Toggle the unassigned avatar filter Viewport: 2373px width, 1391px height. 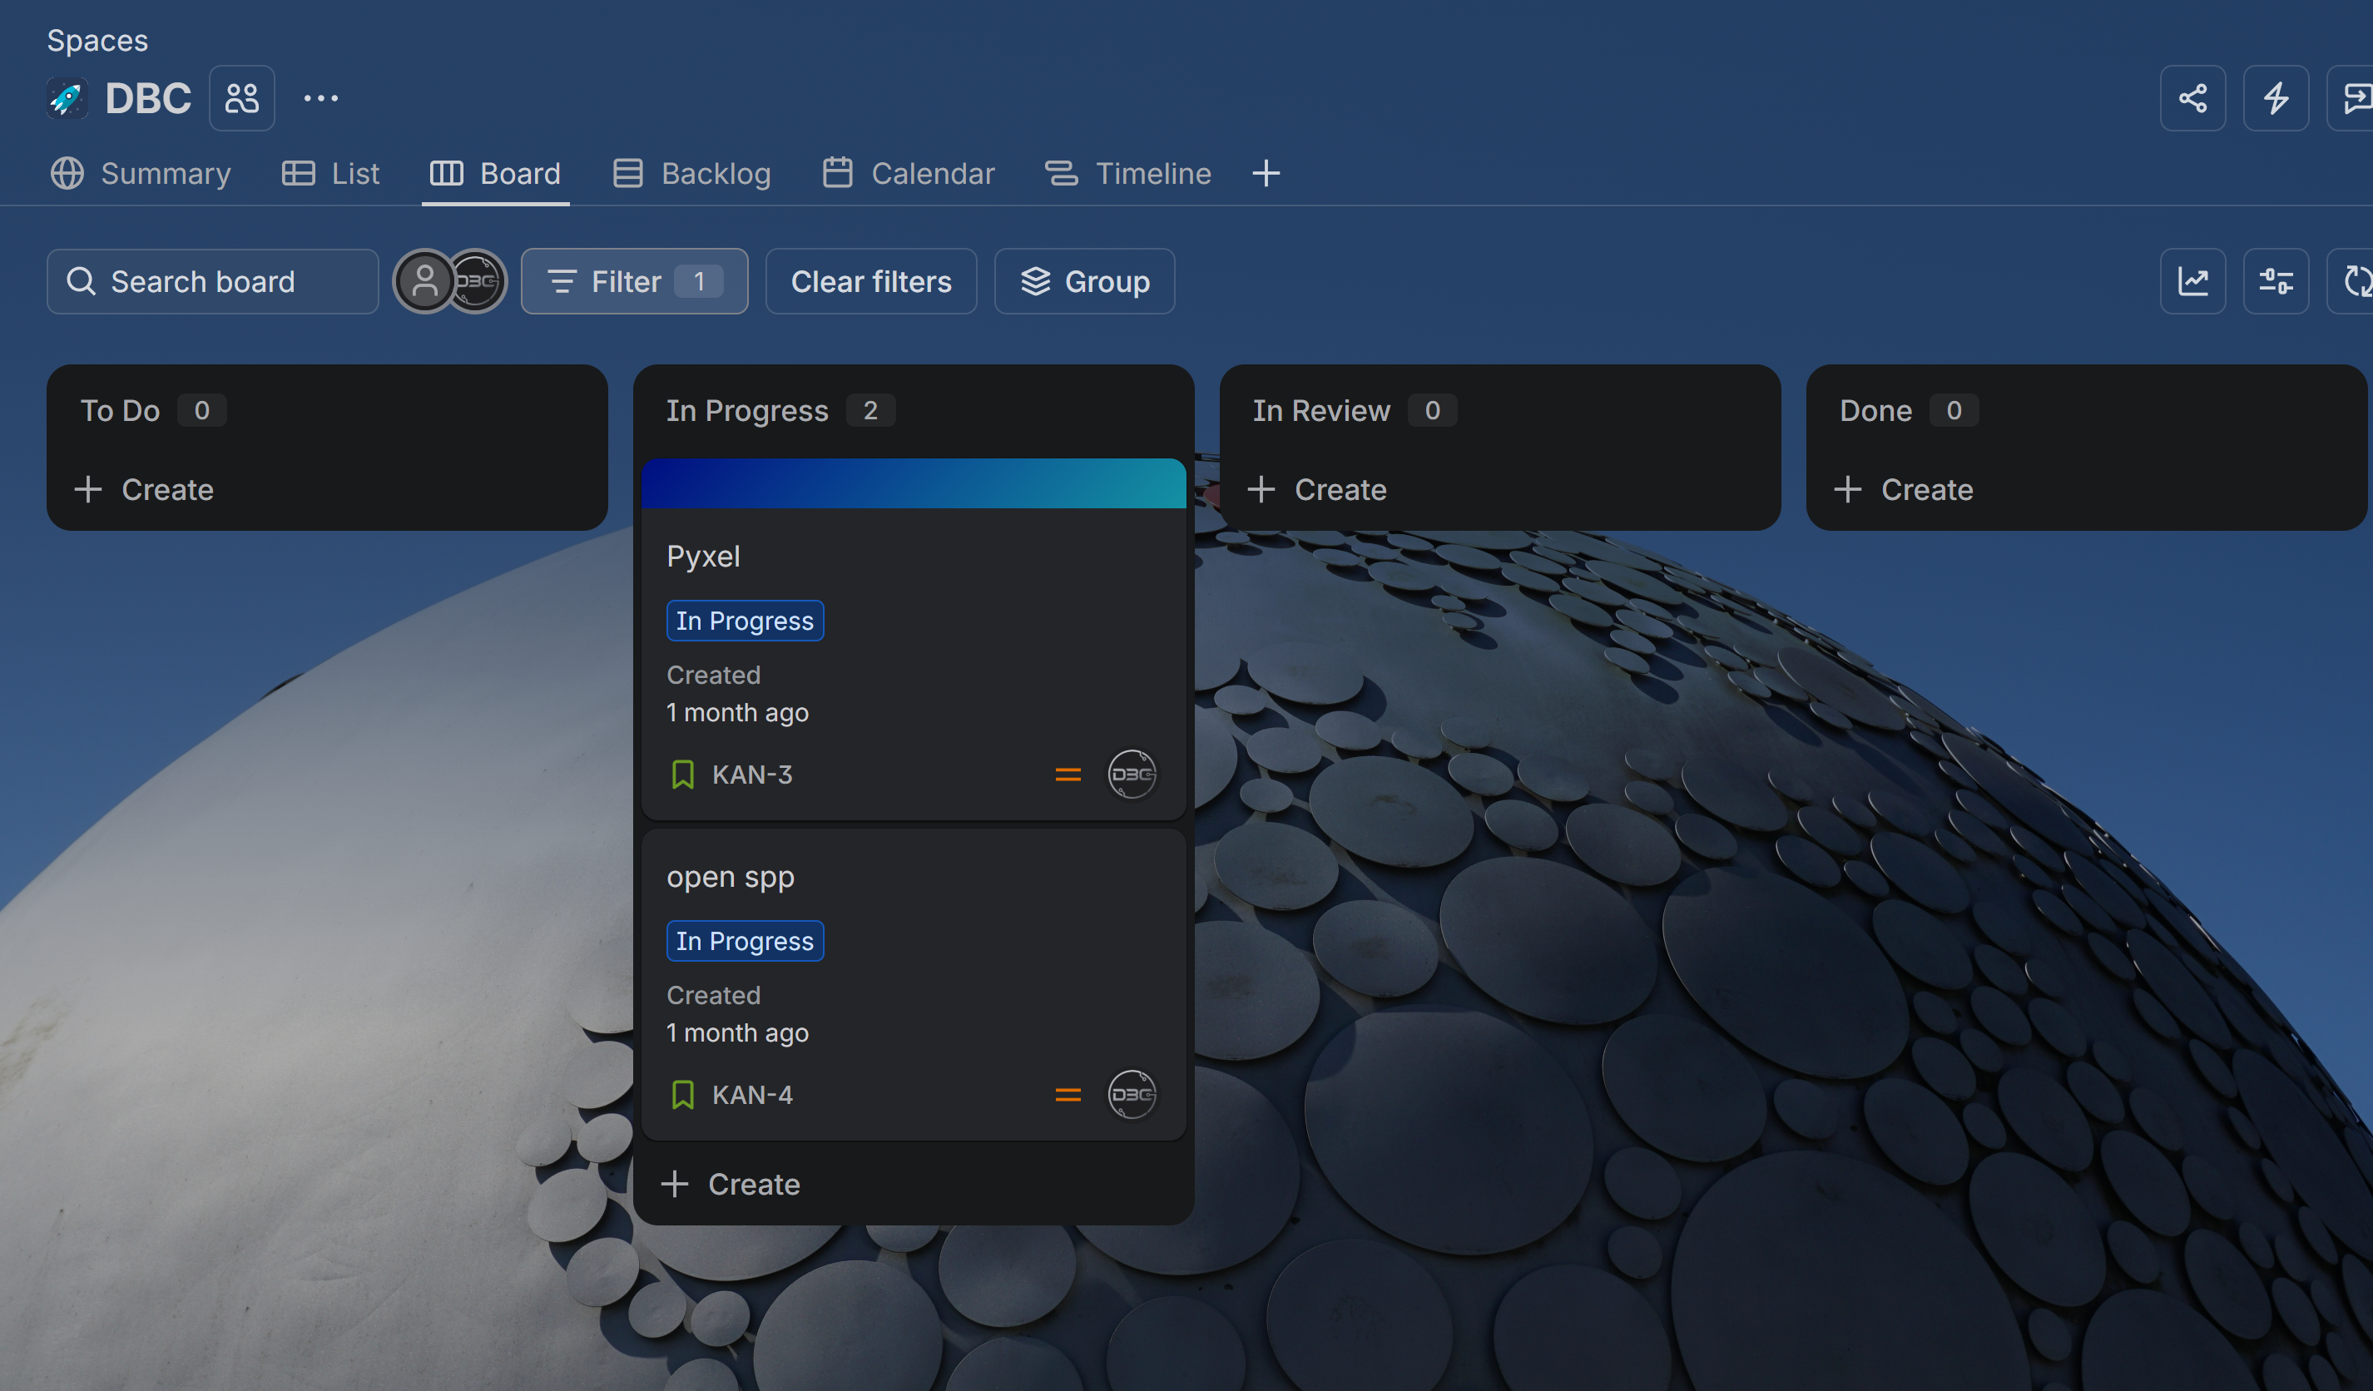pos(424,280)
